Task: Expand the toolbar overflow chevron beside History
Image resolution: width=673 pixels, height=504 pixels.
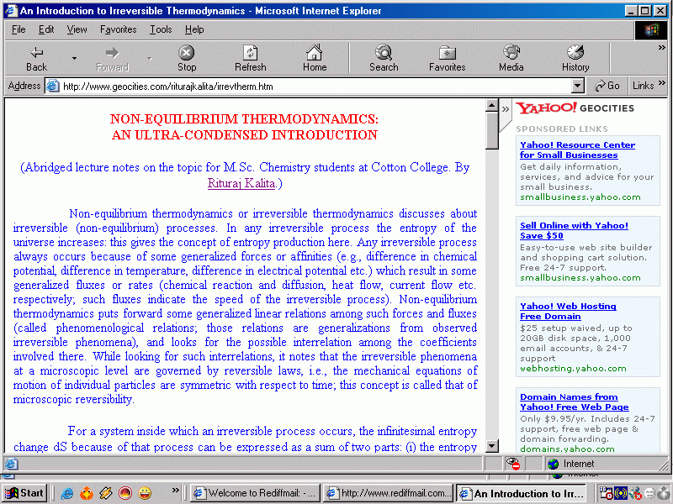Action: [x=661, y=48]
